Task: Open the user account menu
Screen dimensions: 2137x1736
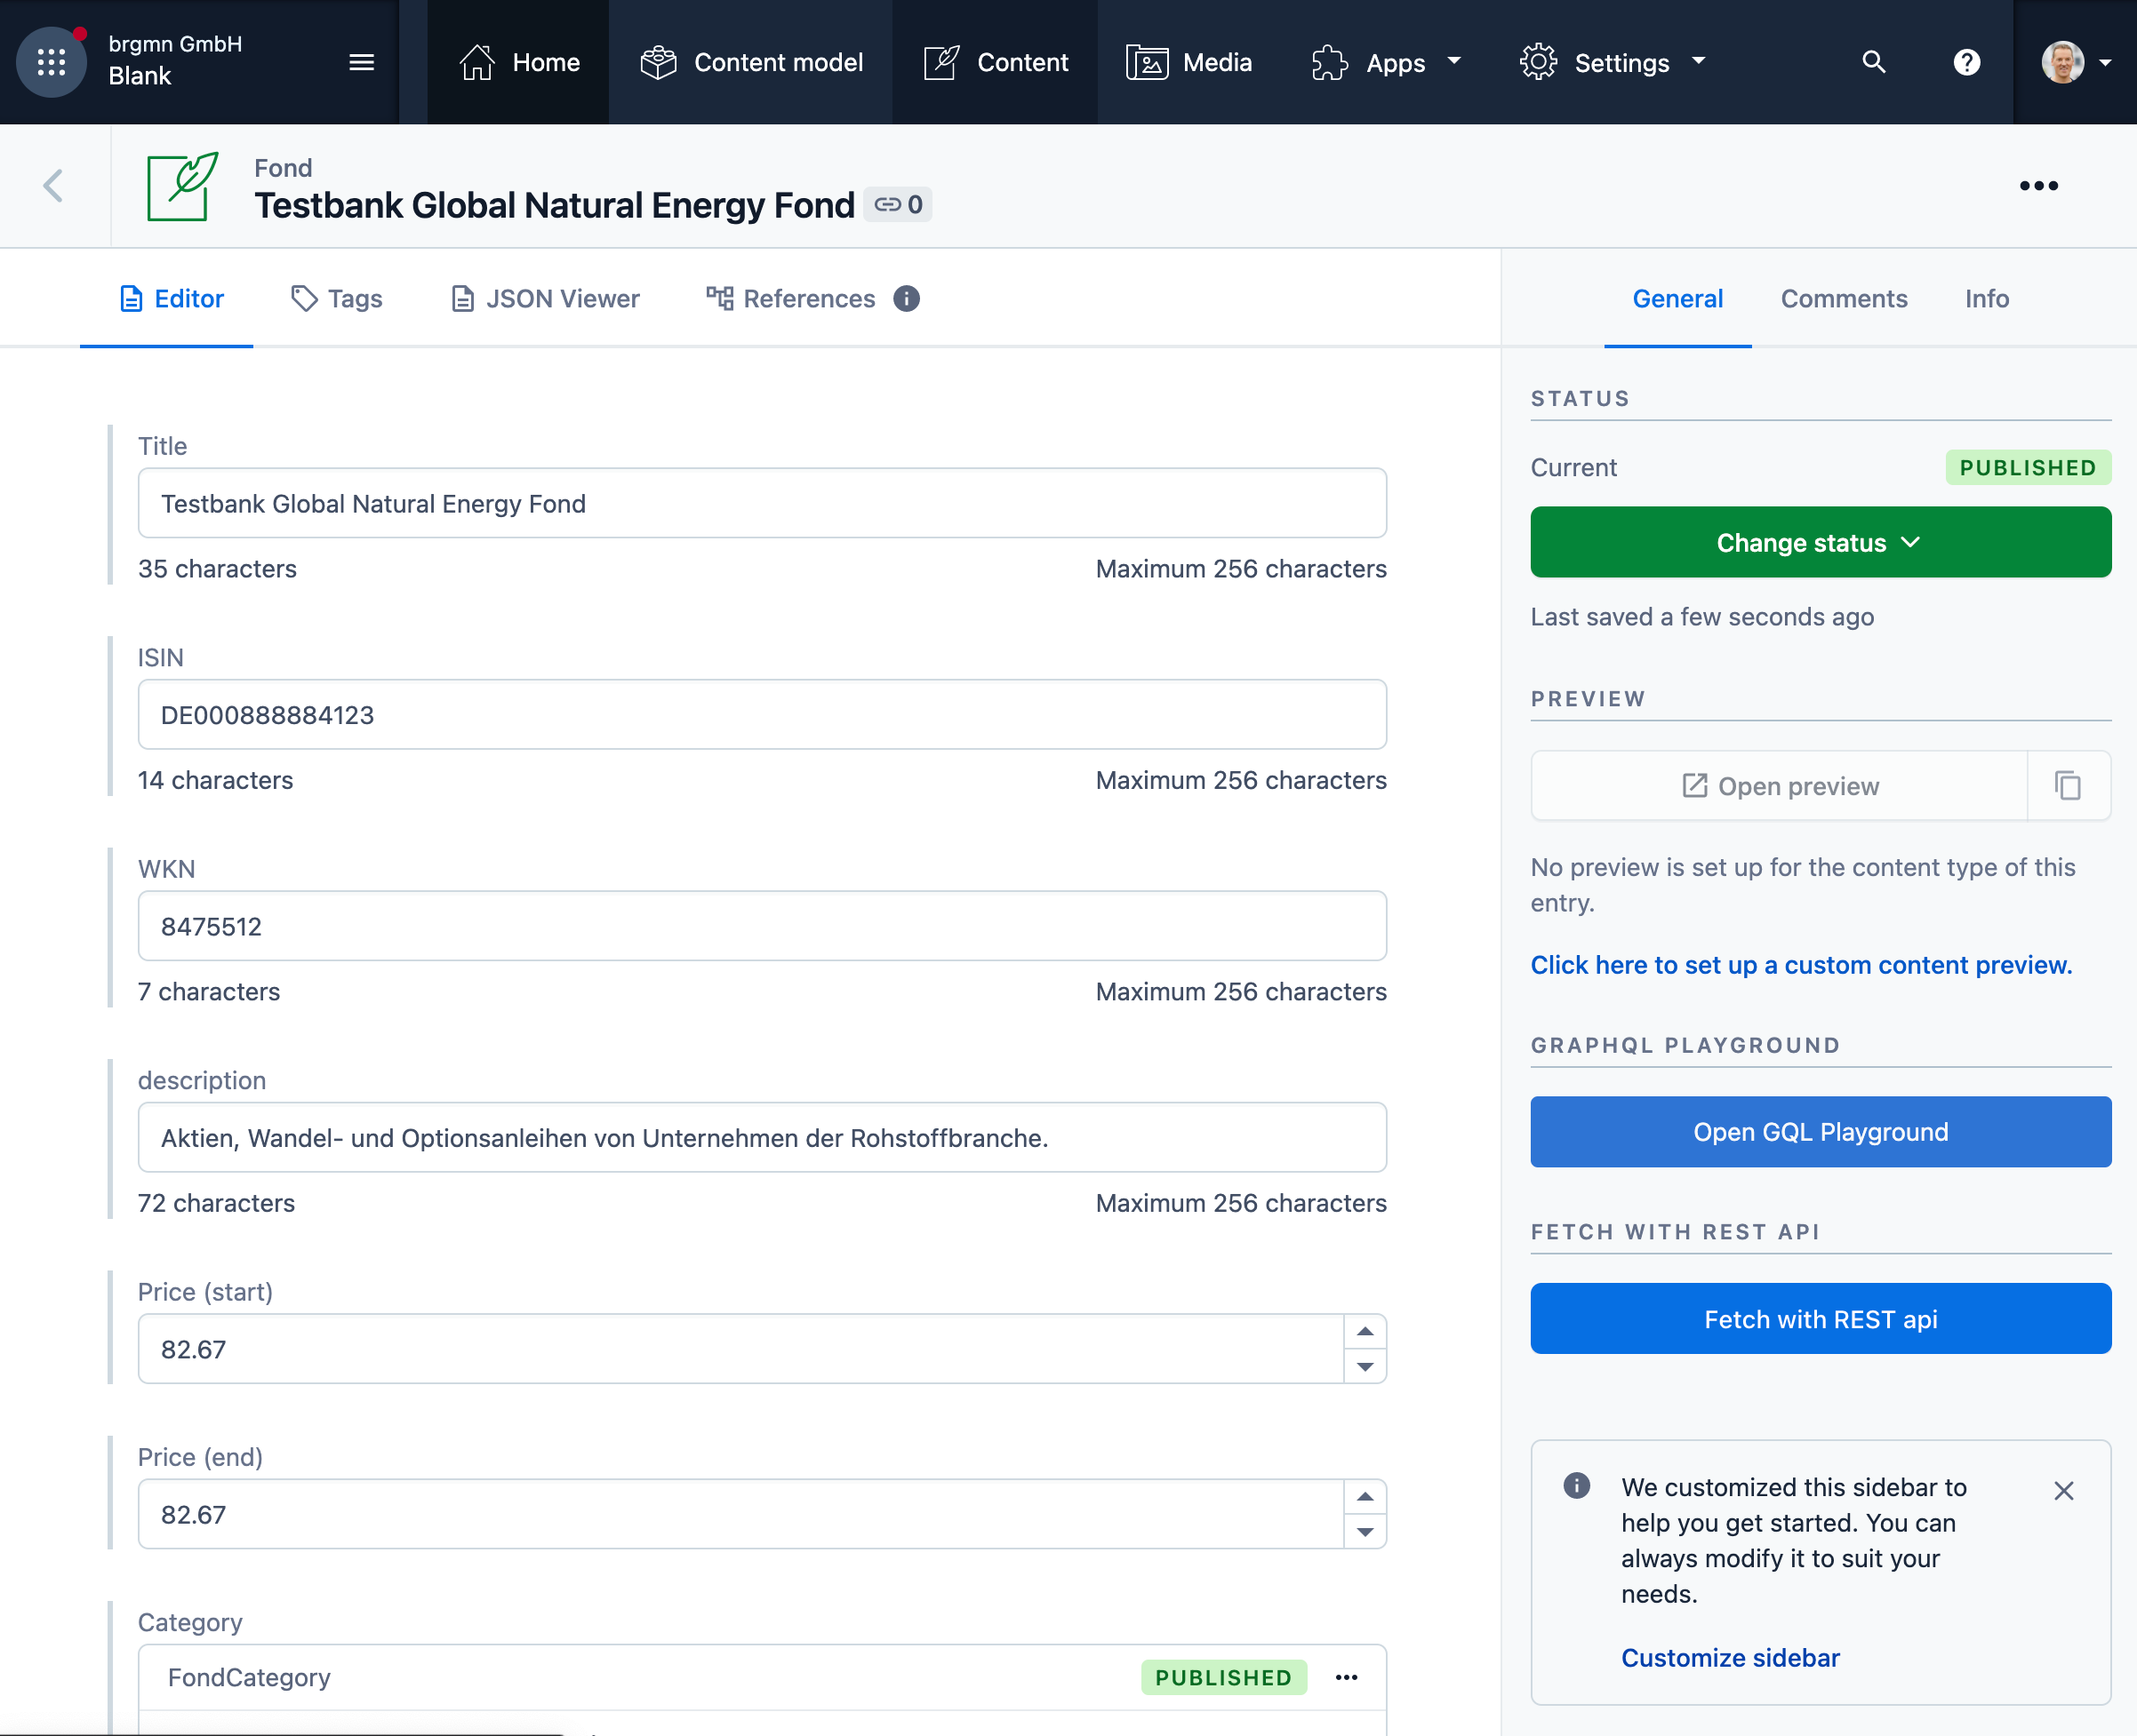Action: pyautogui.click(x=2065, y=62)
